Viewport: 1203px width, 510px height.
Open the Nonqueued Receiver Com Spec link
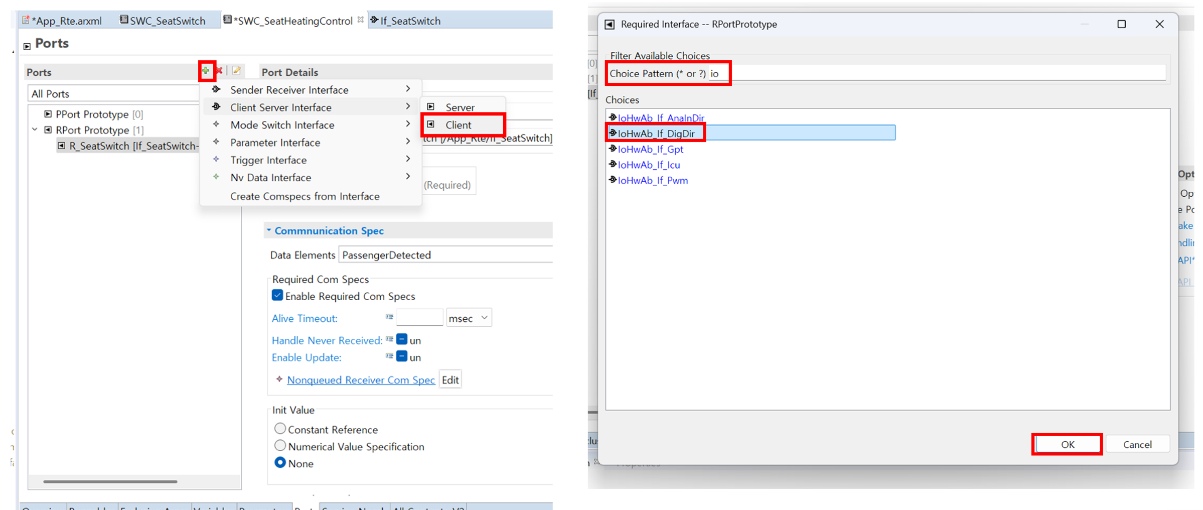pyautogui.click(x=360, y=380)
